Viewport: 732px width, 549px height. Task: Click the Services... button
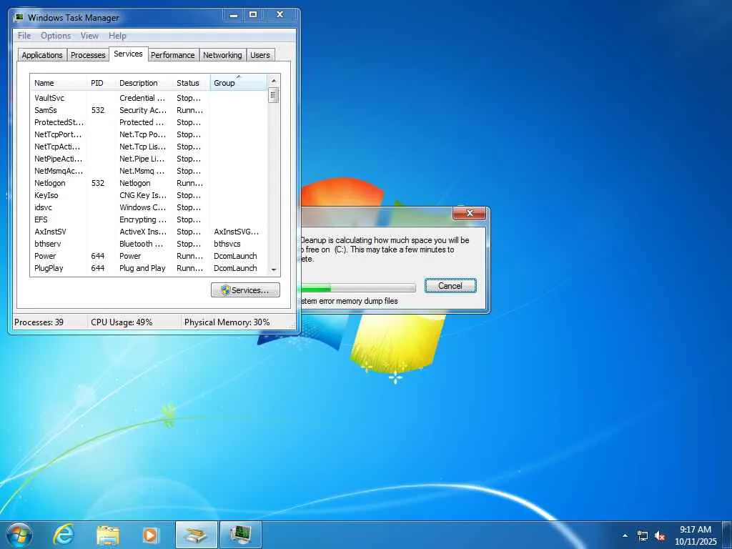coord(245,290)
